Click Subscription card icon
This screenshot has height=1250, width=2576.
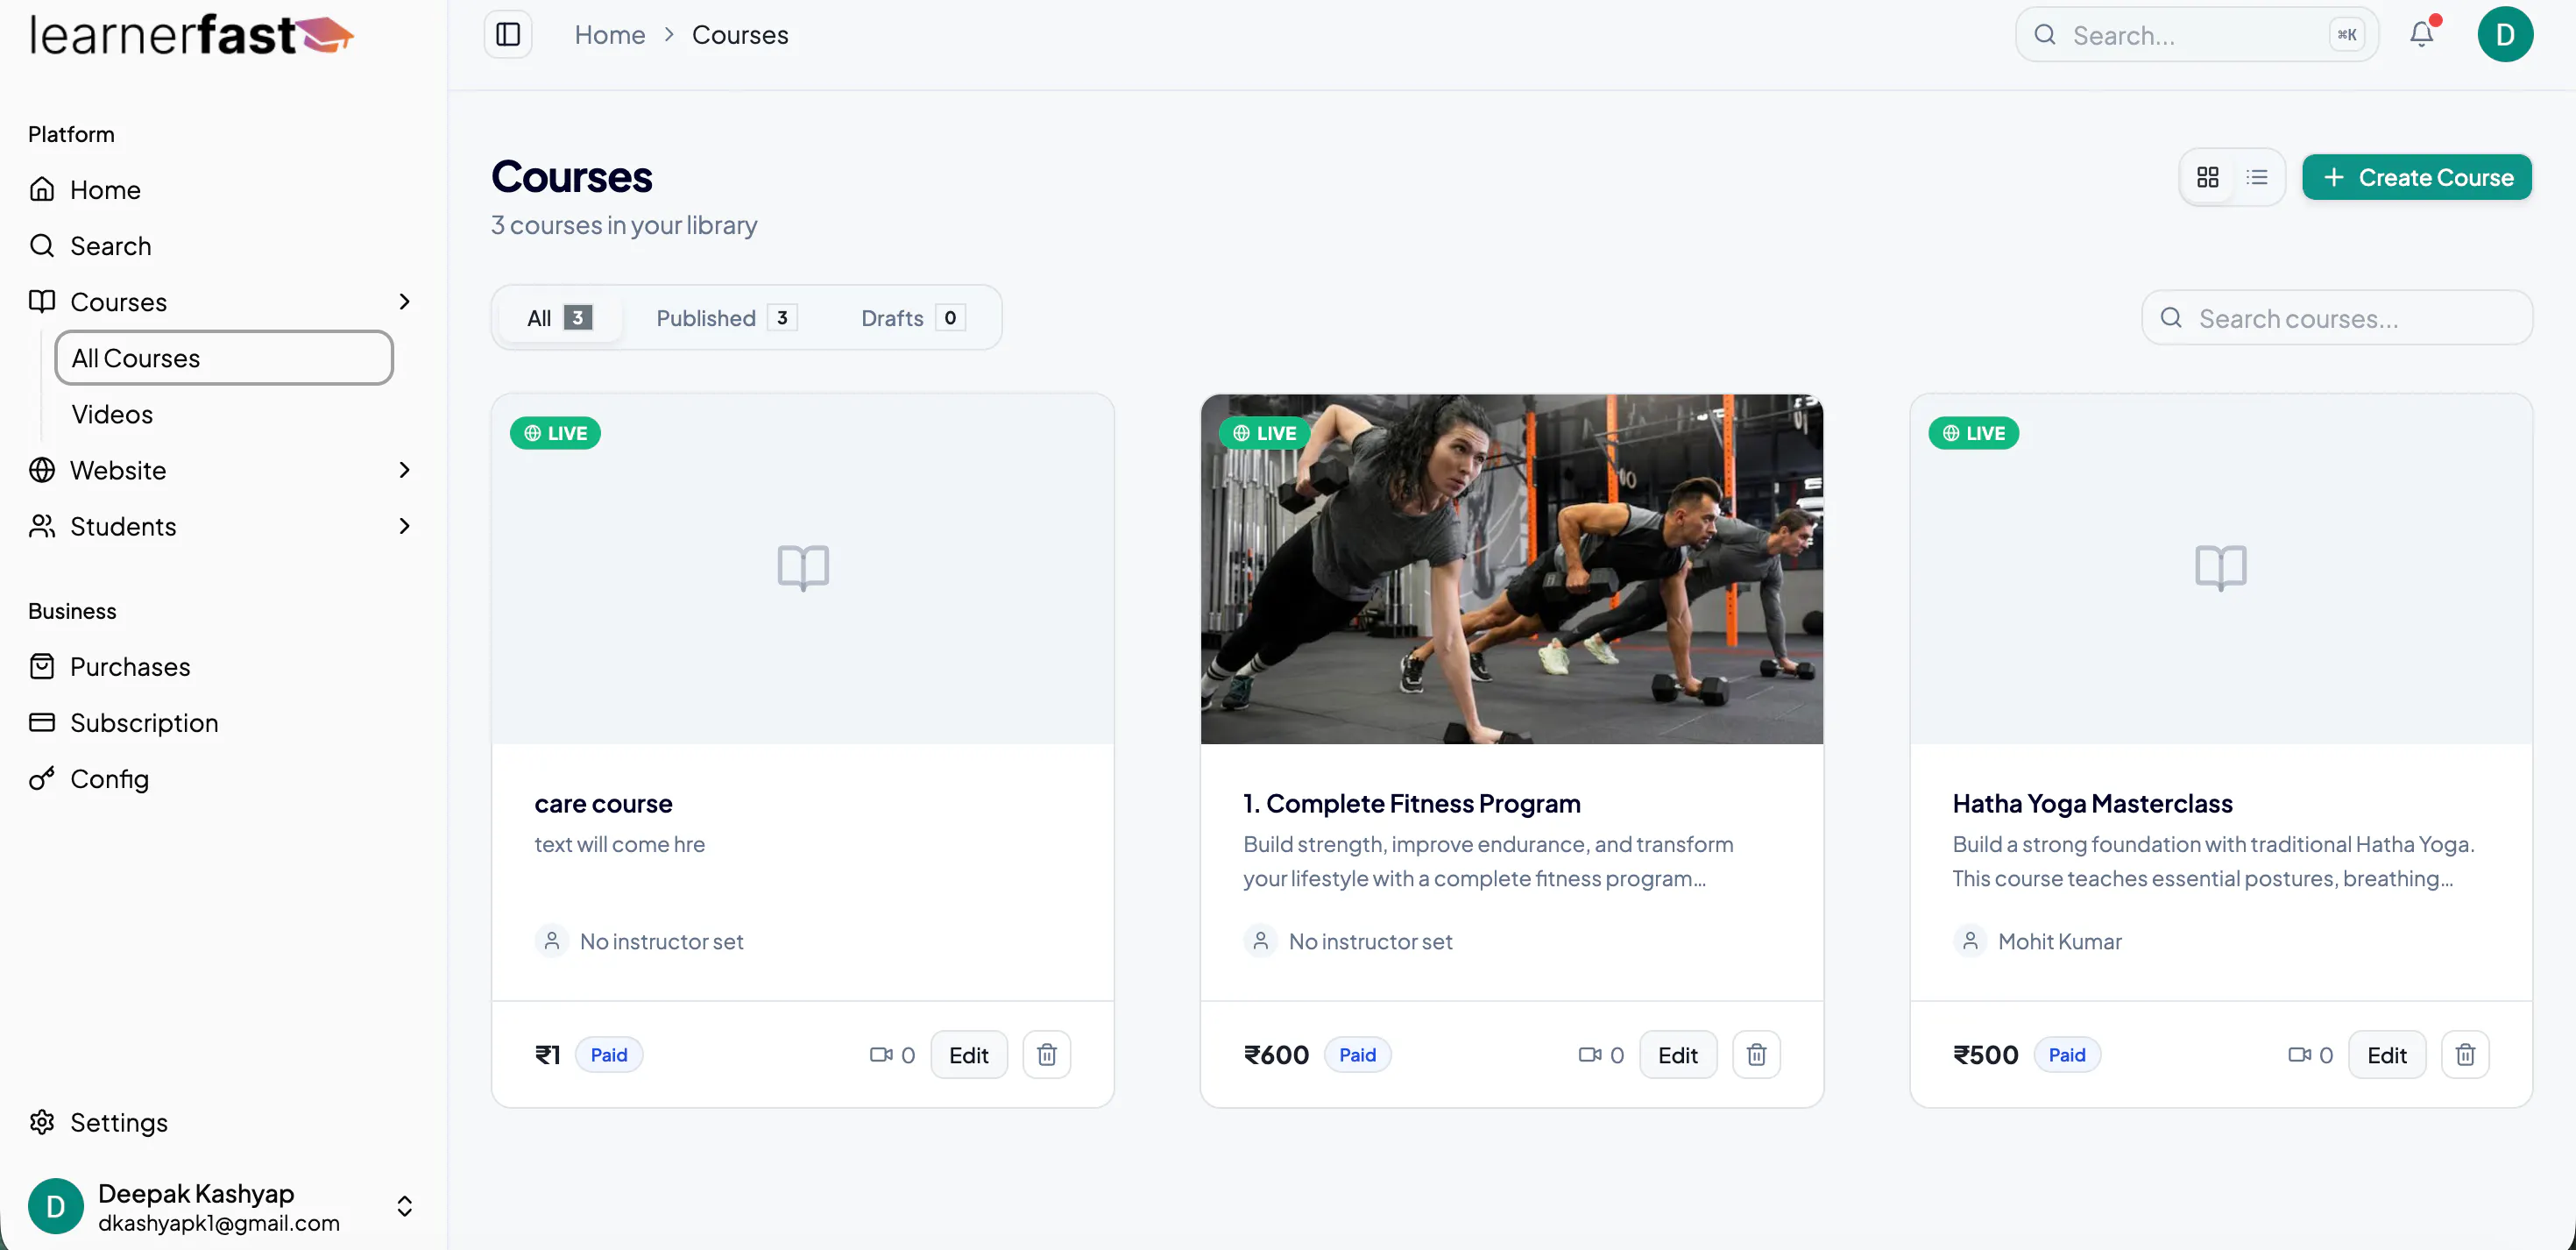(42, 721)
